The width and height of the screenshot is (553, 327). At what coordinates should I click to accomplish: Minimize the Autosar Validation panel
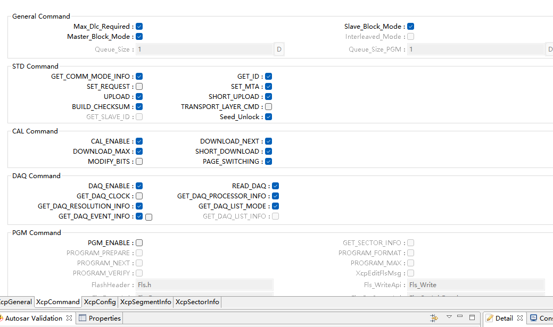(460, 317)
